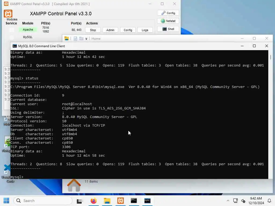The width and height of the screenshot is (275, 206).
Task: Open File Explorer from taskbar
Action: click(x=107, y=201)
